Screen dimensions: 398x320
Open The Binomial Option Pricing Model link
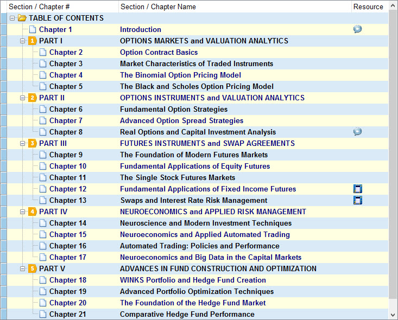(180, 75)
